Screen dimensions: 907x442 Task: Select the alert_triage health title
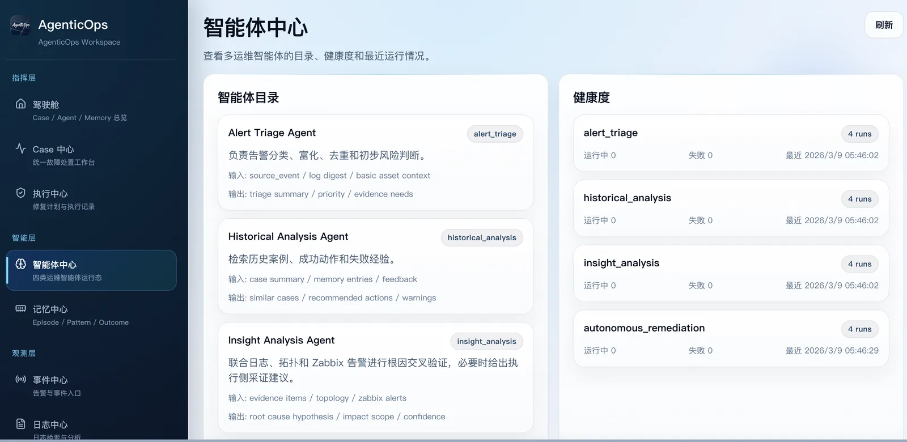pos(611,133)
